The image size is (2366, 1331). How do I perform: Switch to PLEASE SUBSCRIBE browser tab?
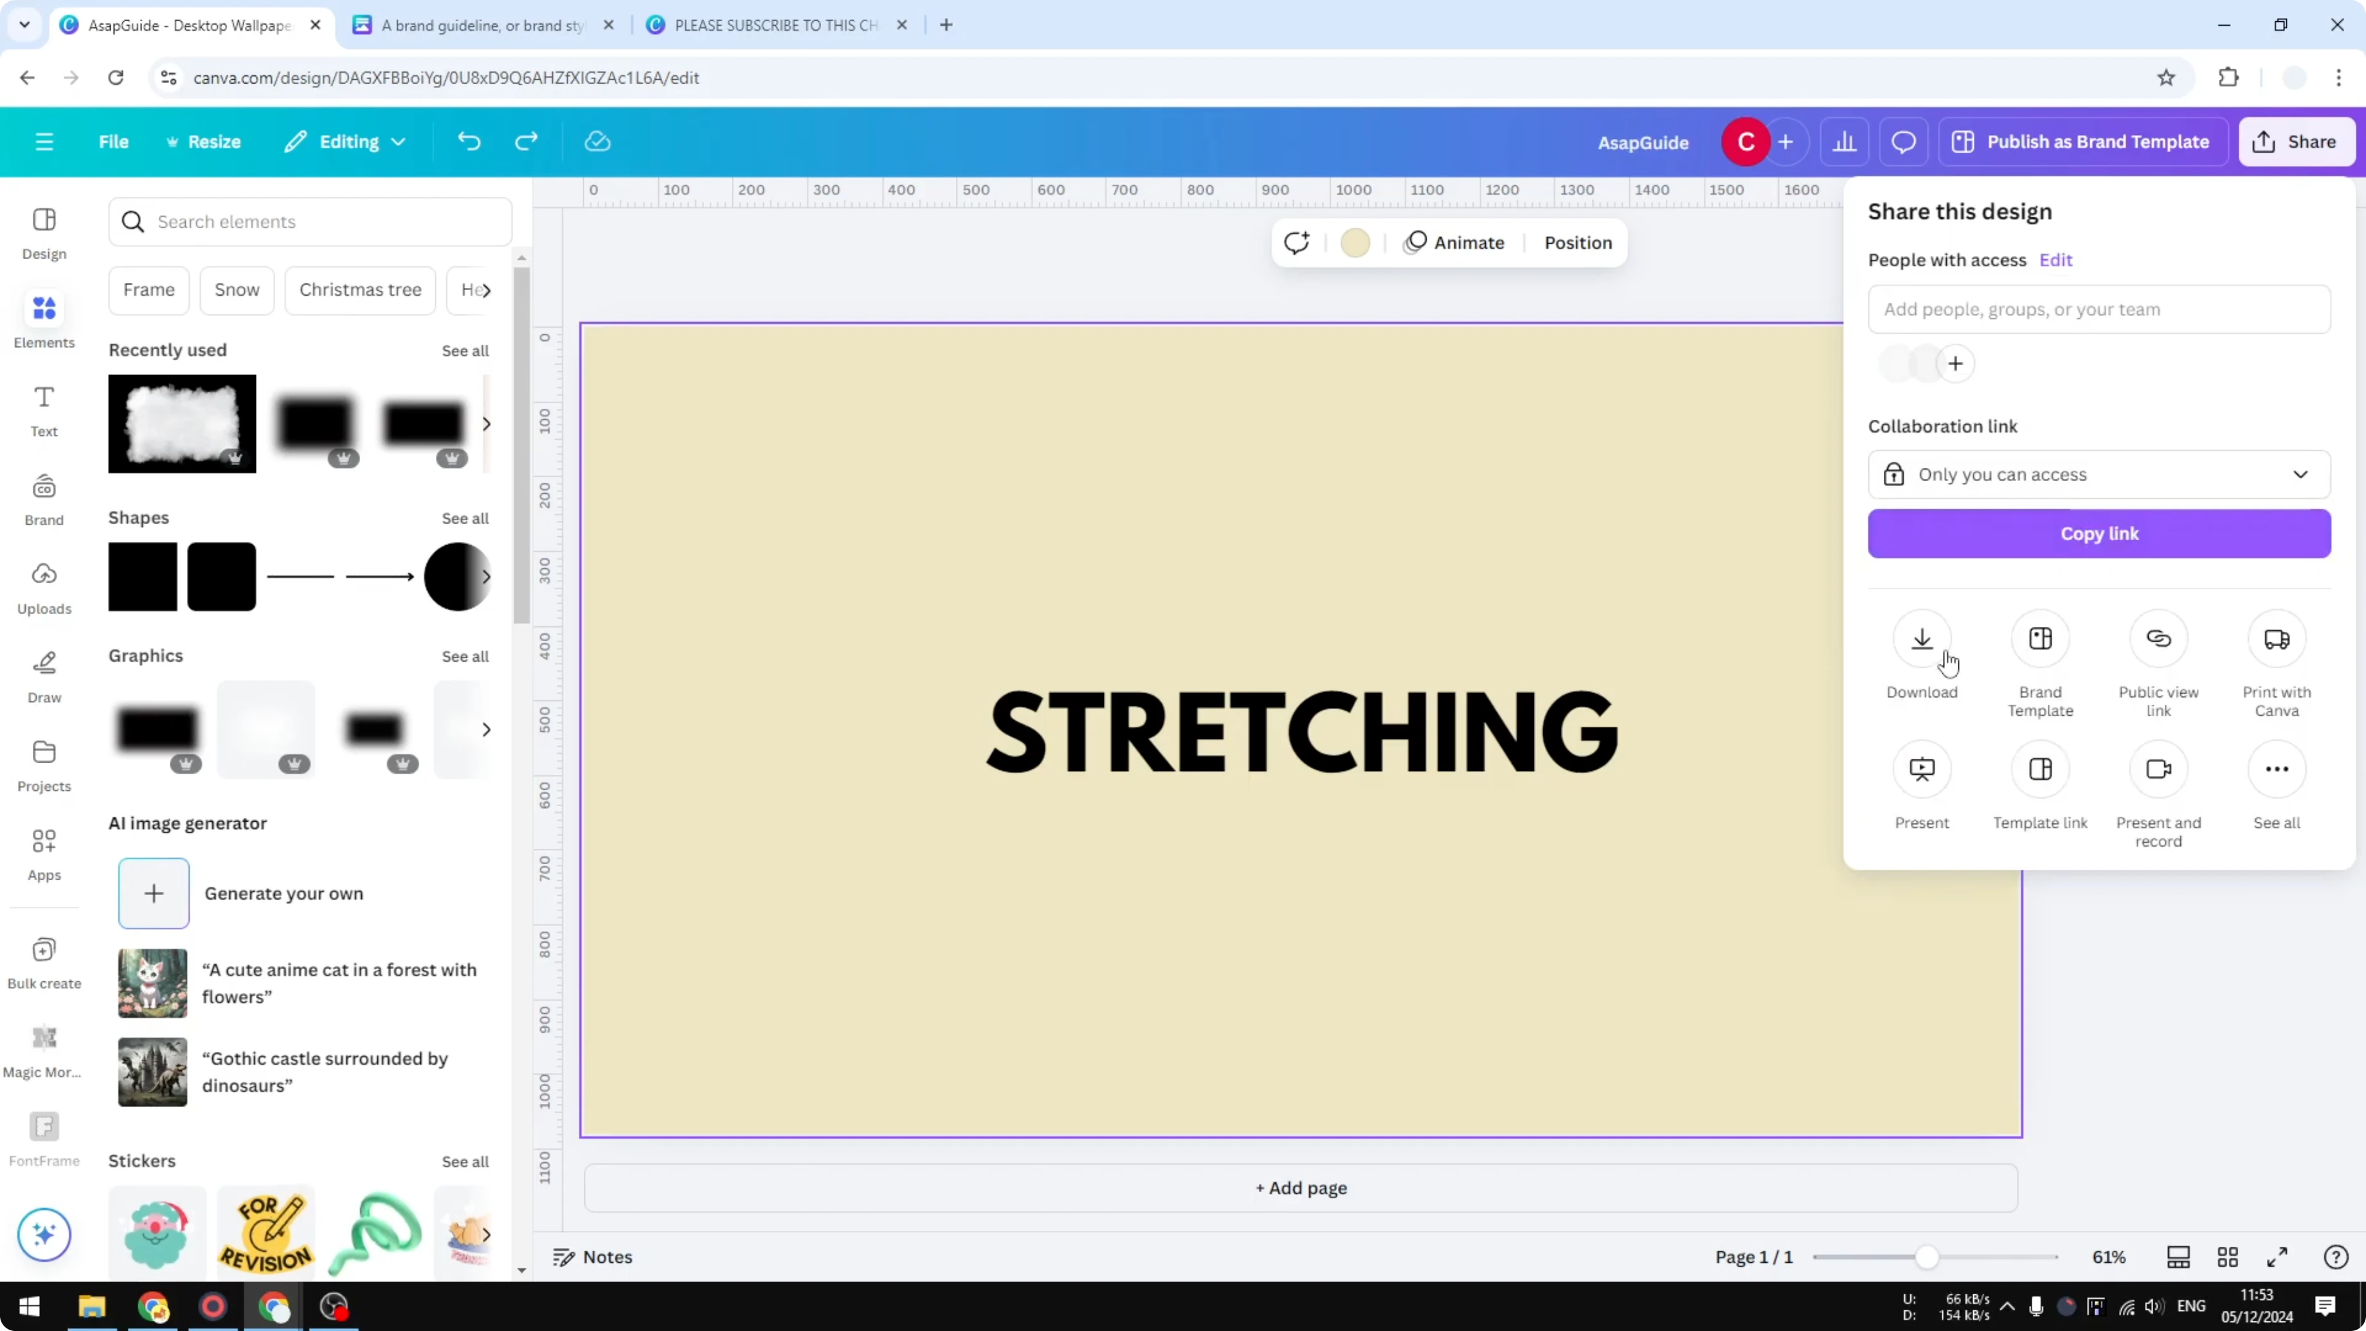(776, 25)
